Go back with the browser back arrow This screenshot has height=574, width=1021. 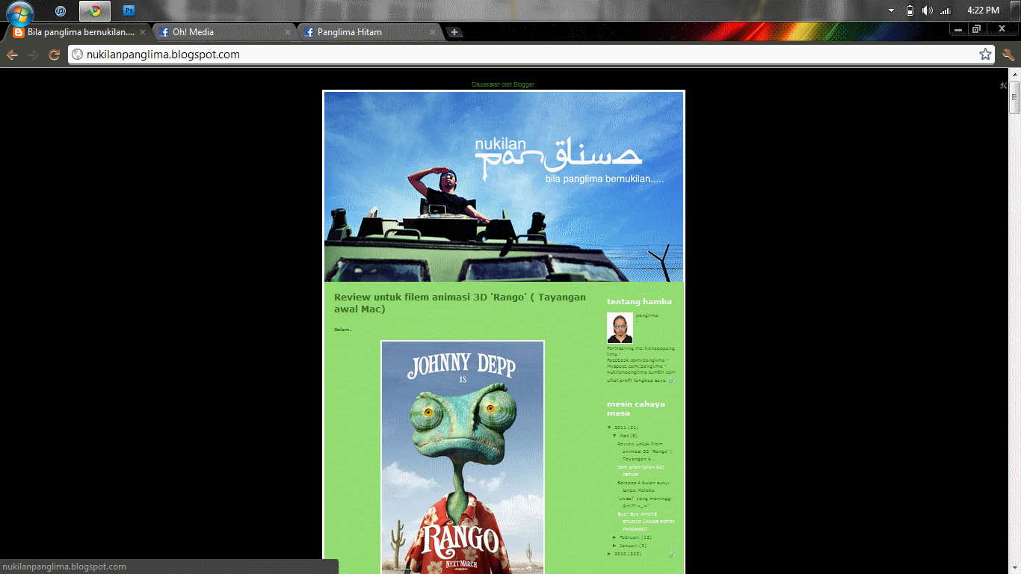point(13,55)
